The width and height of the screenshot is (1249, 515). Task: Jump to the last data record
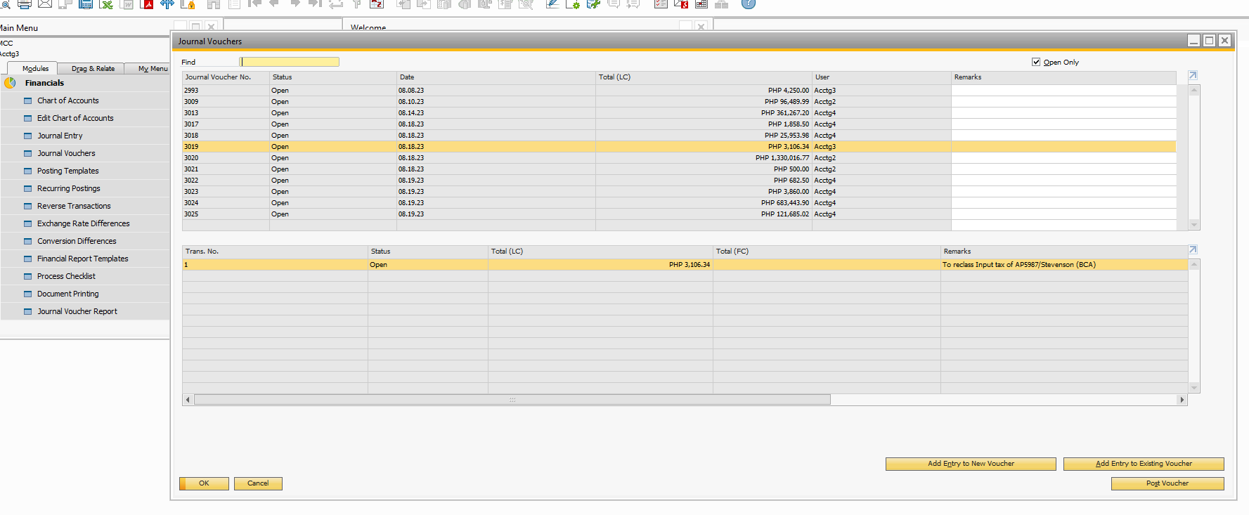point(315,4)
